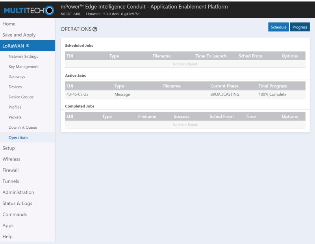Screen dimensions: 315x244
Task: Click Completed Jobs Options header
Action: [290, 116]
